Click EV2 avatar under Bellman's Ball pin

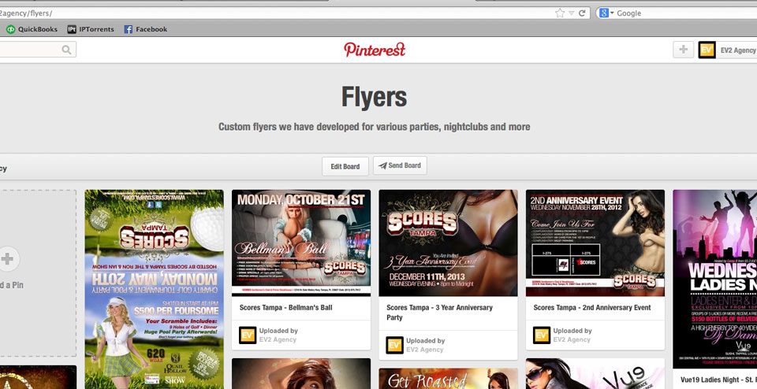point(248,335)
